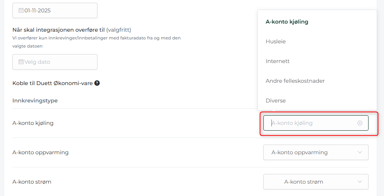Open the help icon next to Duett Økonomi-vare
This screenshot has height=196, width=384.
coord(97,83)
